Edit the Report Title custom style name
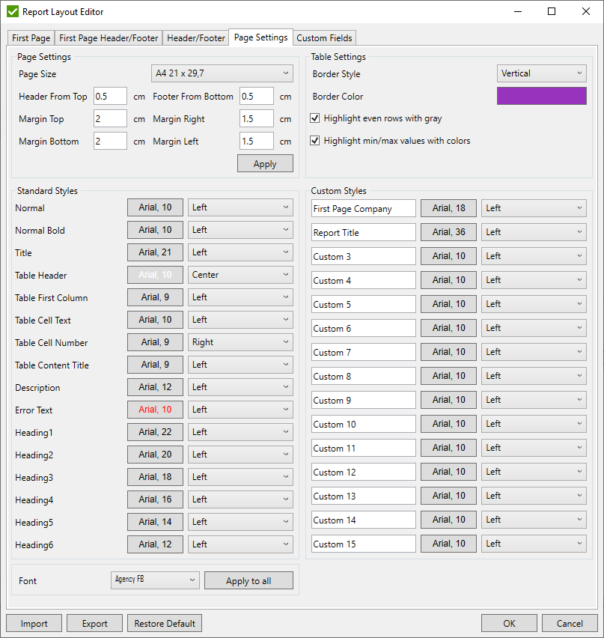The height and width of the screenshot is (638, 604). coord(363,233)
